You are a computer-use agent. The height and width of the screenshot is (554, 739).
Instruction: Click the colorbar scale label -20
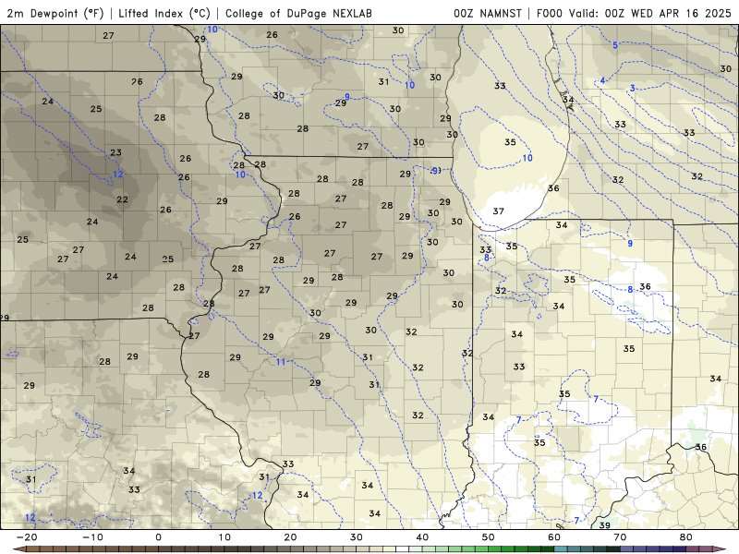tap(27, 537)
